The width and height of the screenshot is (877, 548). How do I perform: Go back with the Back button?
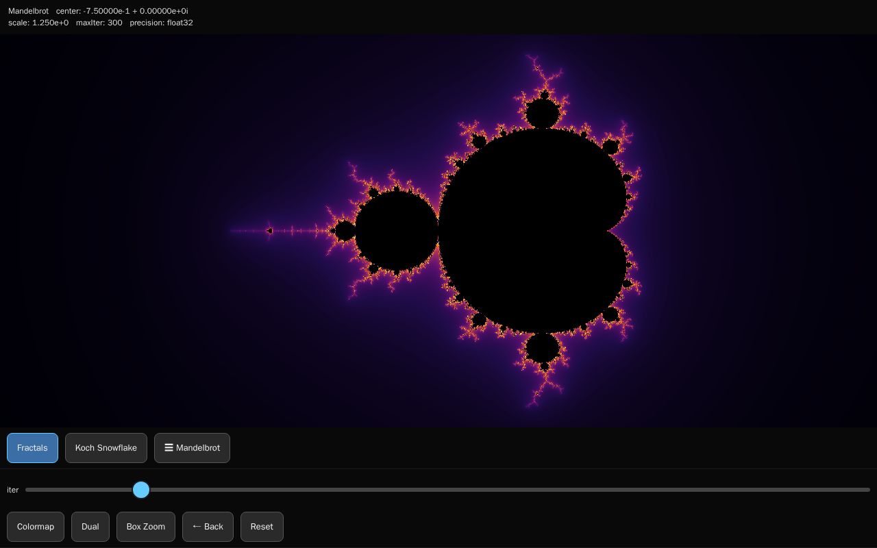pos(208,527)
